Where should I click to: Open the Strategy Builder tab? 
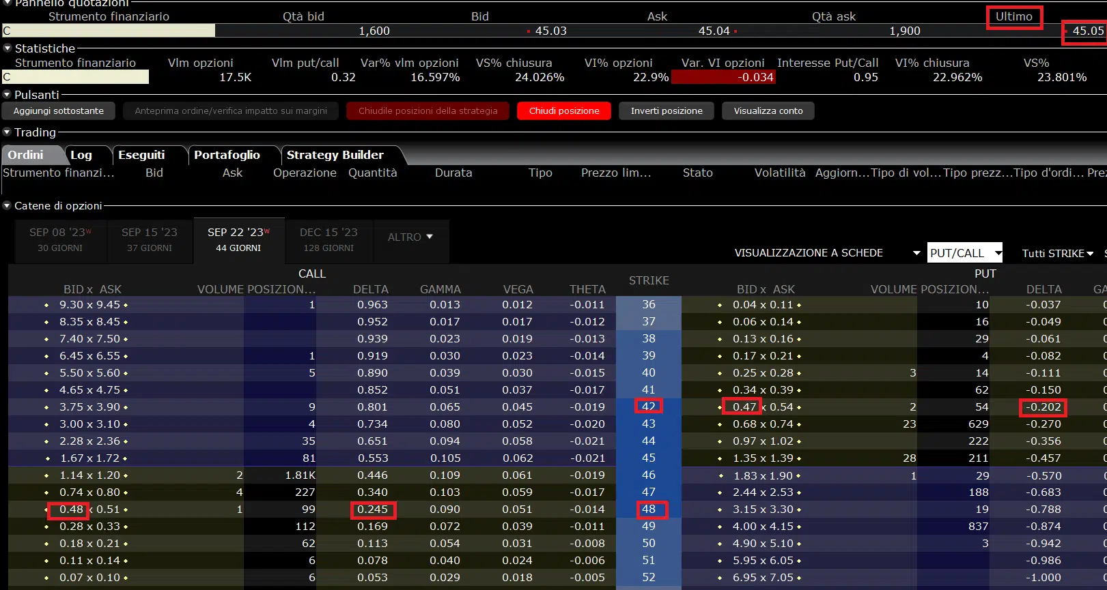pyautogui.click(x=335, y=156)
